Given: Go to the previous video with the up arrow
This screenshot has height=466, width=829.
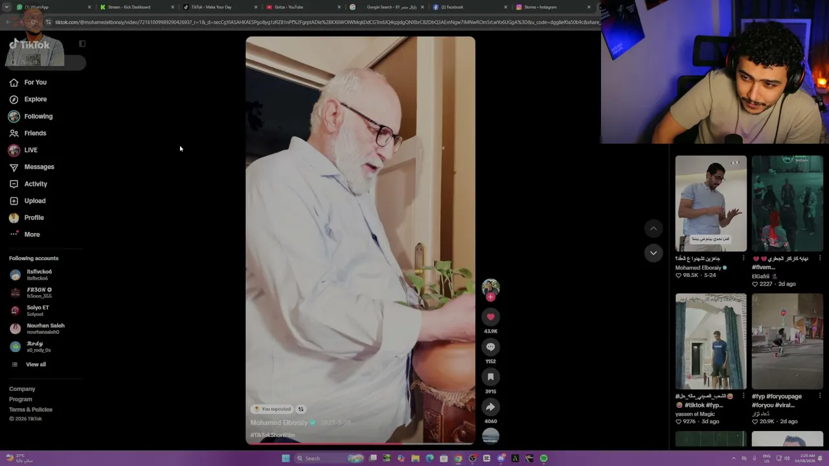Looking at the screenshot, I should [653, 228].
